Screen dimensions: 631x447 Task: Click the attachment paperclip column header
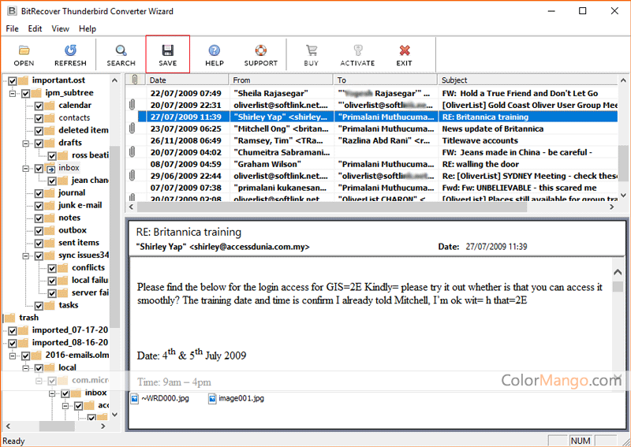coord(135,80)
